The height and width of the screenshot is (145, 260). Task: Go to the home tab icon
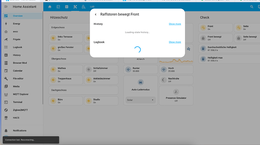pos(50,7)
